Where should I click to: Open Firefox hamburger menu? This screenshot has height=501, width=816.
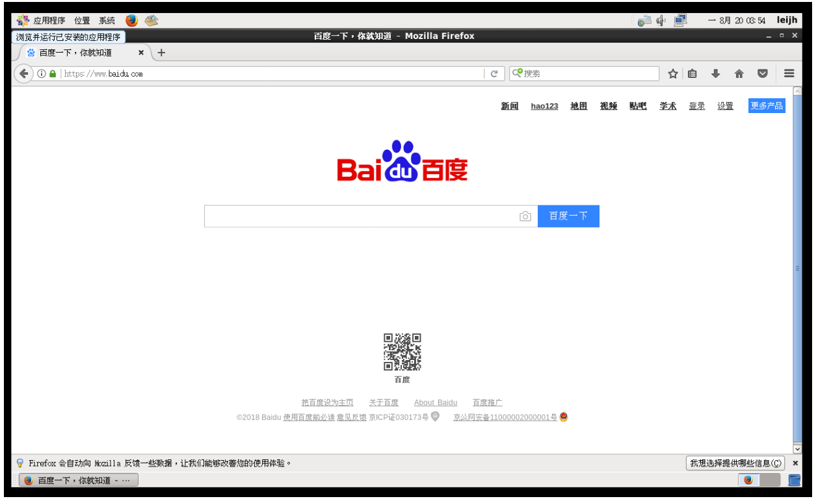tap(789, 73)
